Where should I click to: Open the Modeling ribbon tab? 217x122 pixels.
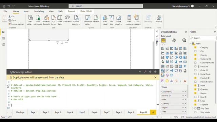point(39,11)
